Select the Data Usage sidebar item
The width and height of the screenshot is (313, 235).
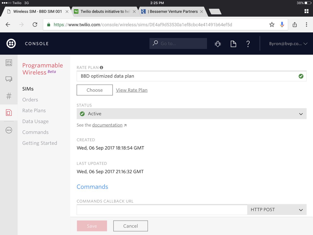35,121
